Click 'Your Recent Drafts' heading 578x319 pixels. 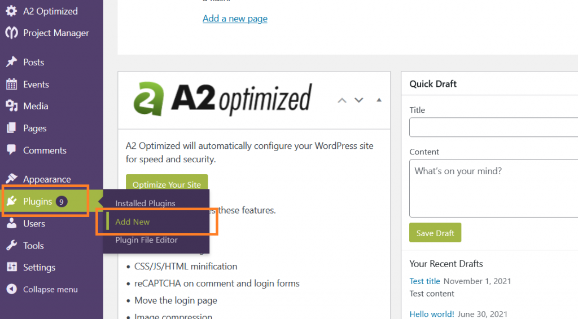(x=446, y=264)
